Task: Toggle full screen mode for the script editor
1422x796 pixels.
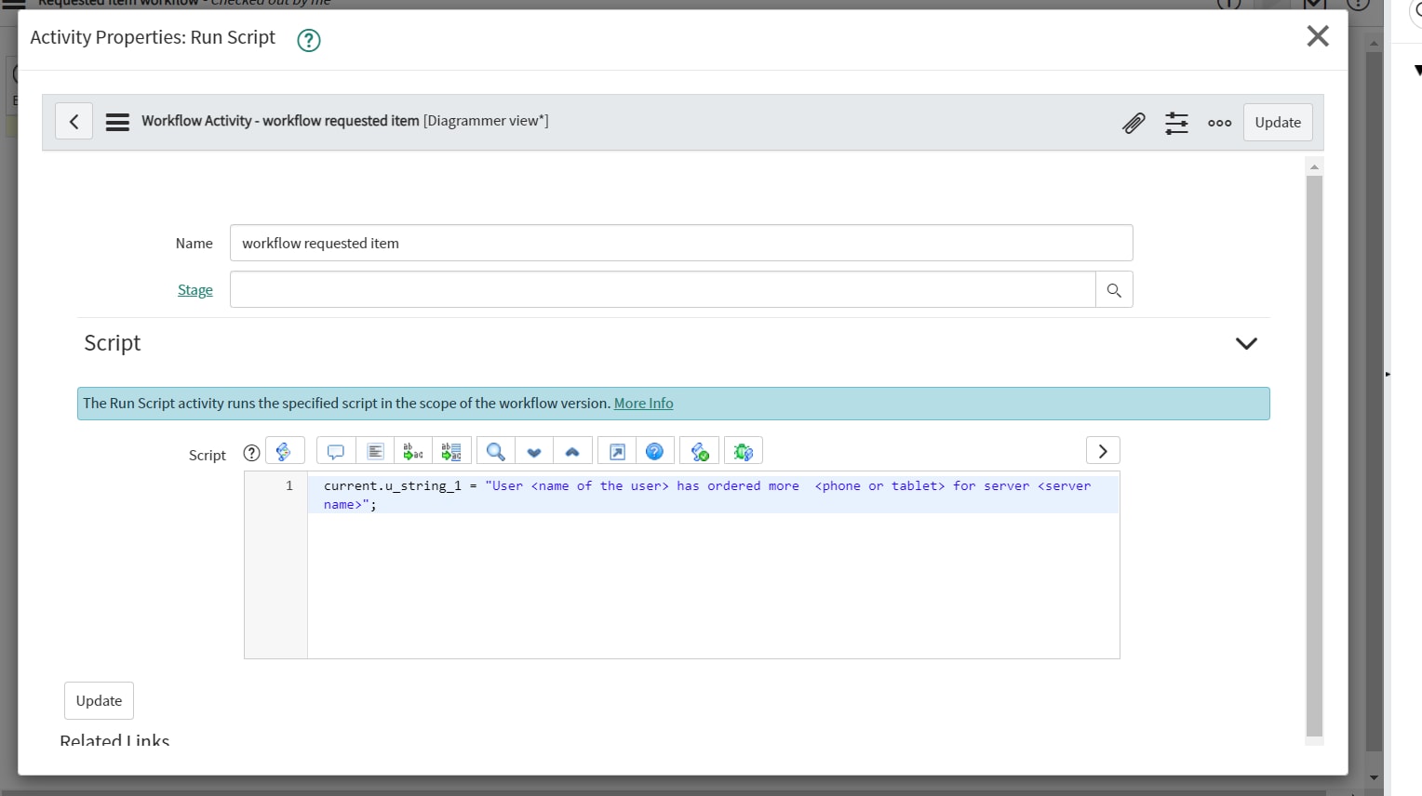Action: click(x=616, y=450)
